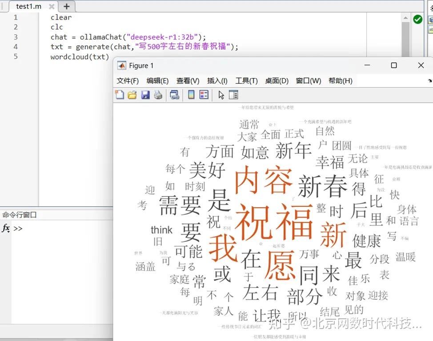This screenshot has width=433, height=341.
Task: Open the 插入(I) menu
Action: point(217,80)
